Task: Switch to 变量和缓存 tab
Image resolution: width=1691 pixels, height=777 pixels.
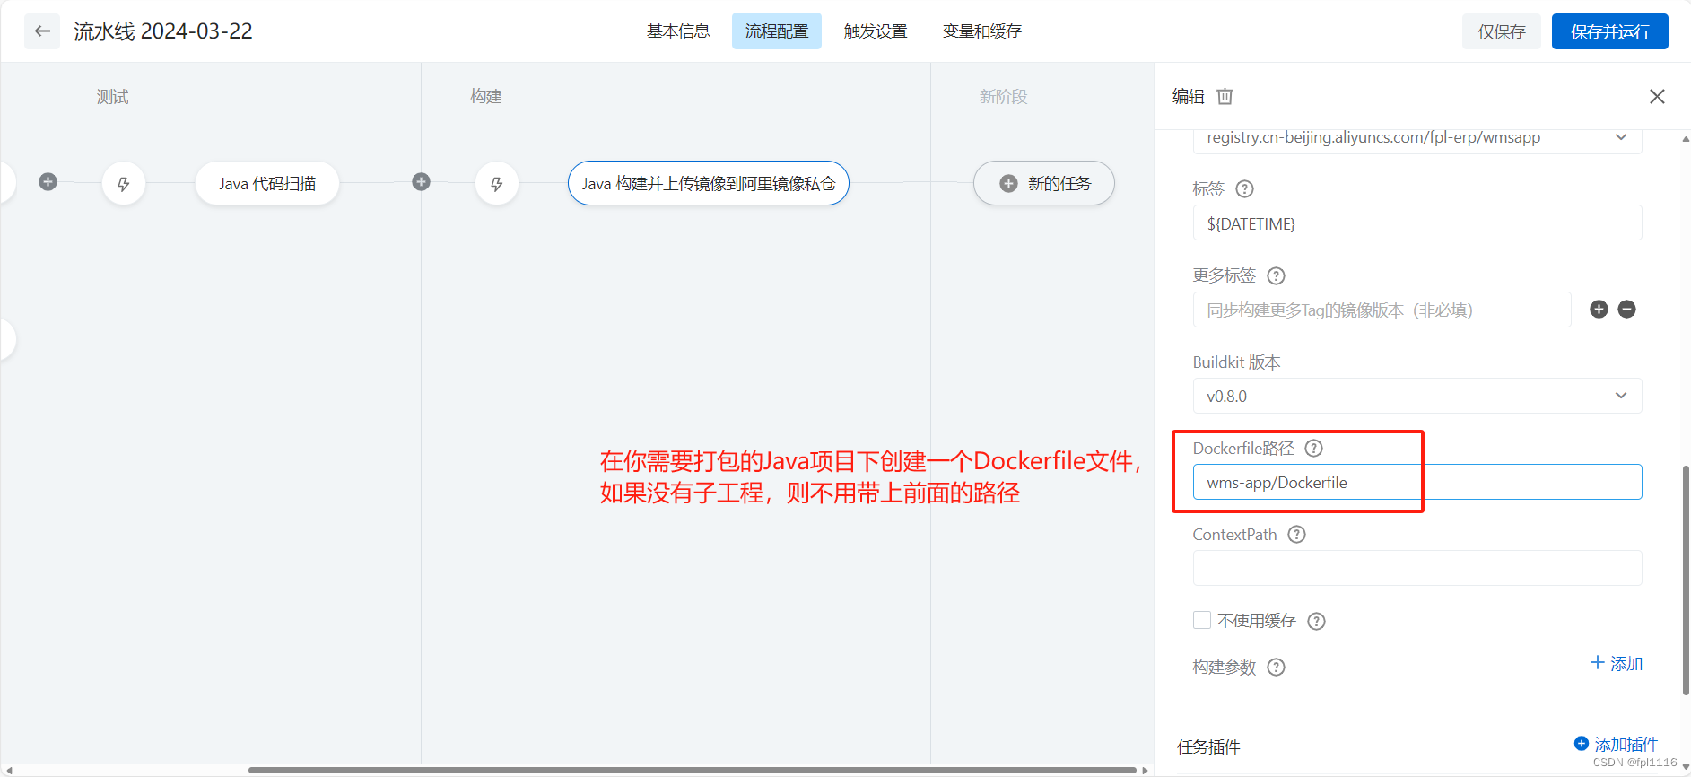Action: coord(982,31)
